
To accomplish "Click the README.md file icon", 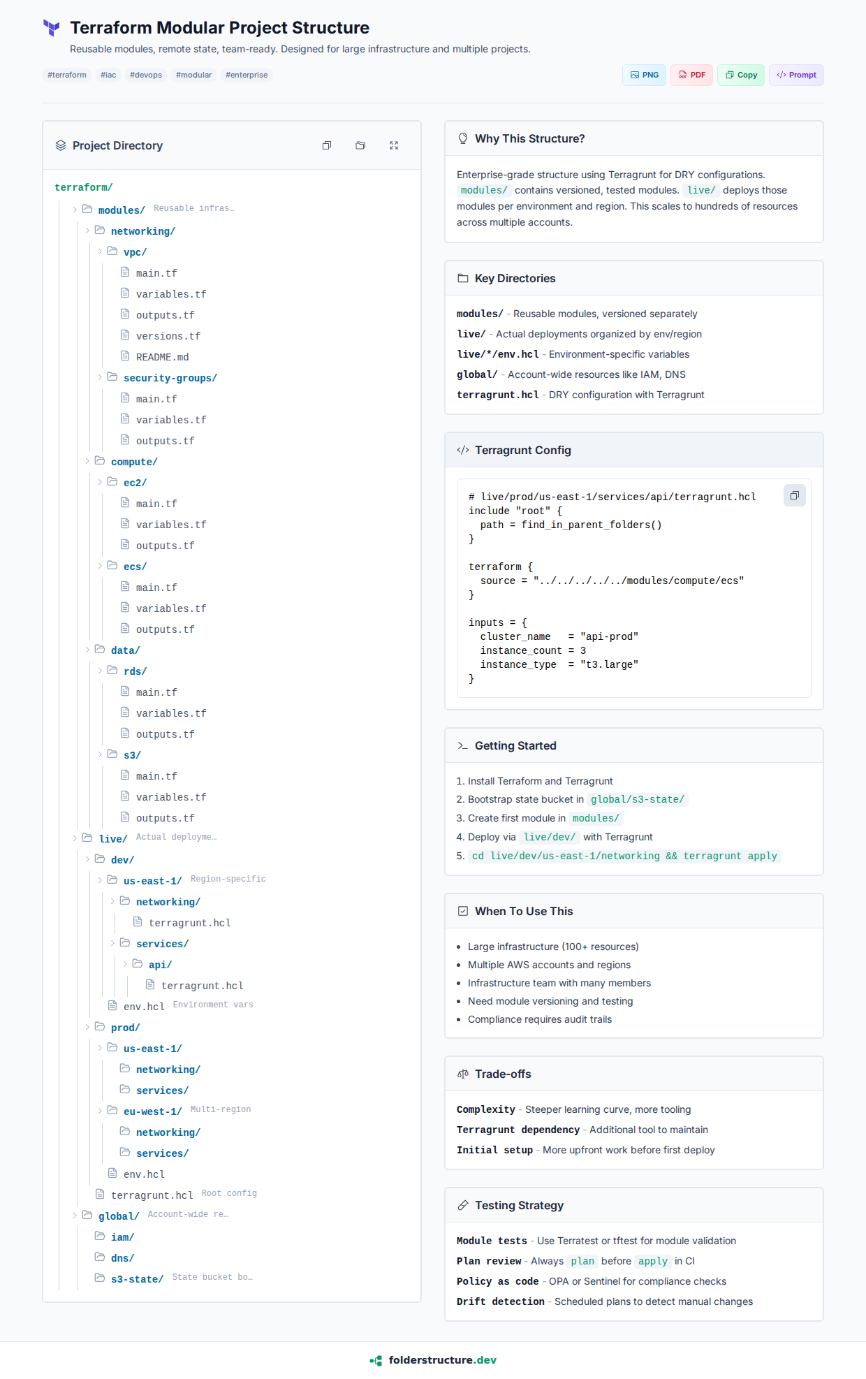I will pyautogui.click(x=125, y=356).
